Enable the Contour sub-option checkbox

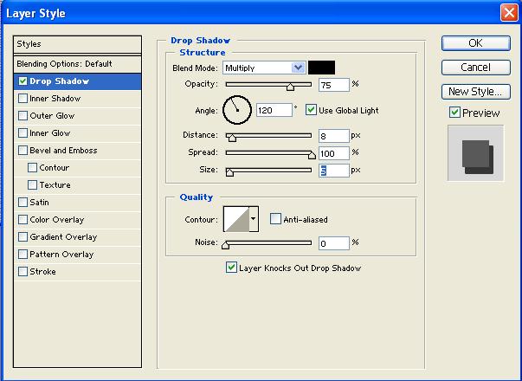(x=32, y=168)
